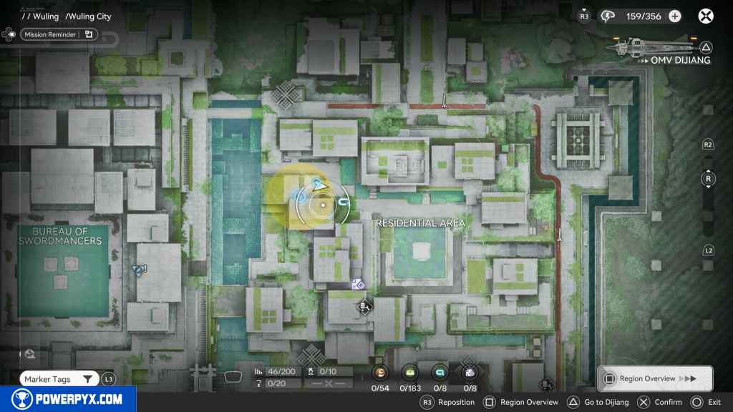Click the Residential Area map label
Screen dimensions: 733x412
pyautogui.click(x=420, y=223)
